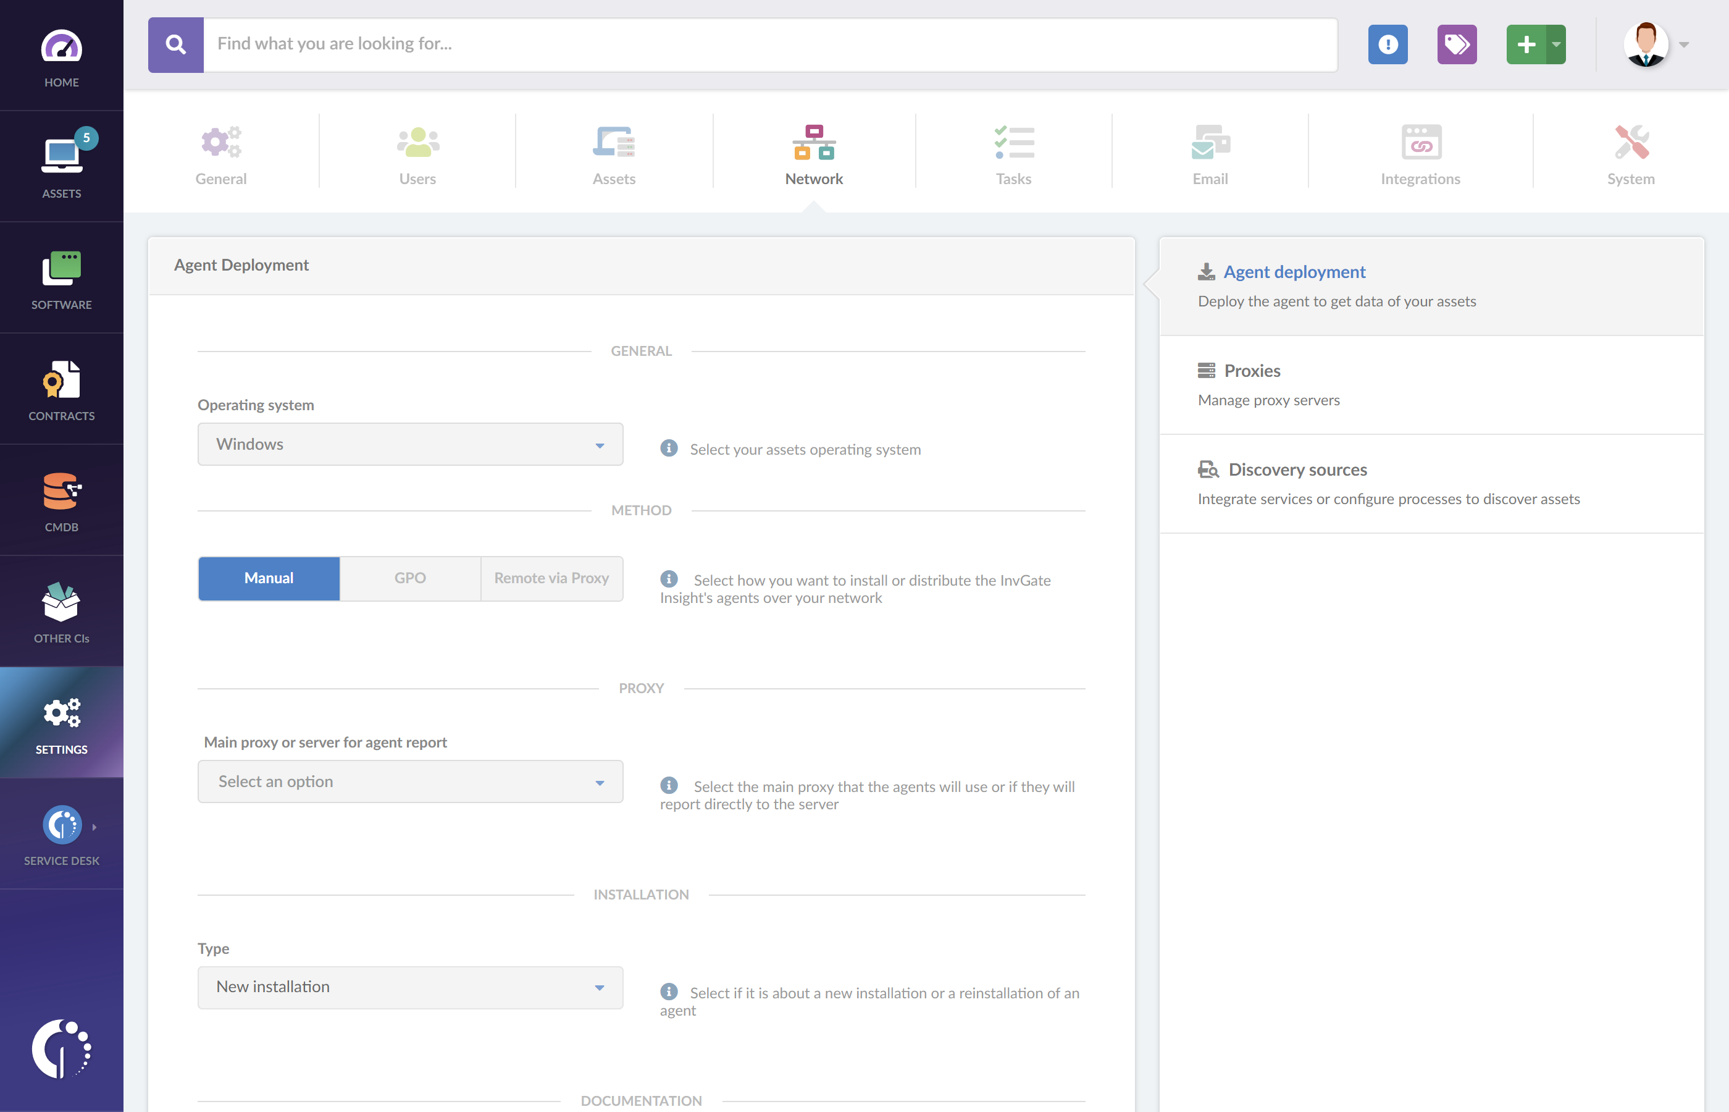This screenshot has height=1112, width=1729.
Task: Open the tags management icon
Action: click(x=1456, y=44)
